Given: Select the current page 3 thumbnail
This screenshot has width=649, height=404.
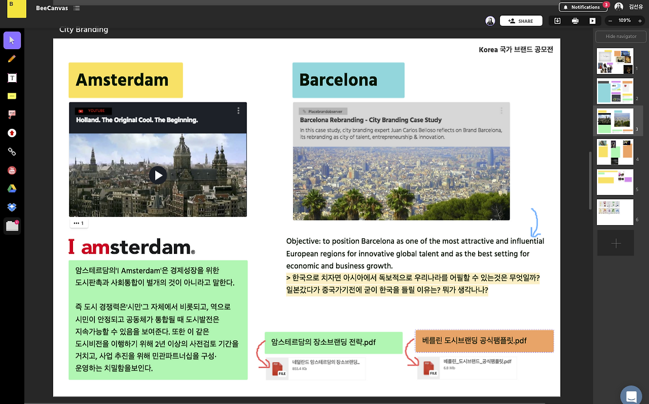Looking at the screenshot, I should click(615, 122).
